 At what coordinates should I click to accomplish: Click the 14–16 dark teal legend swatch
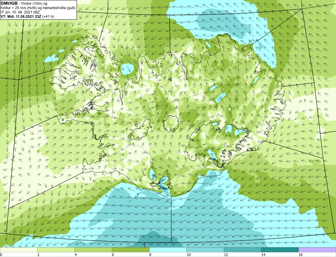(280, 250)
